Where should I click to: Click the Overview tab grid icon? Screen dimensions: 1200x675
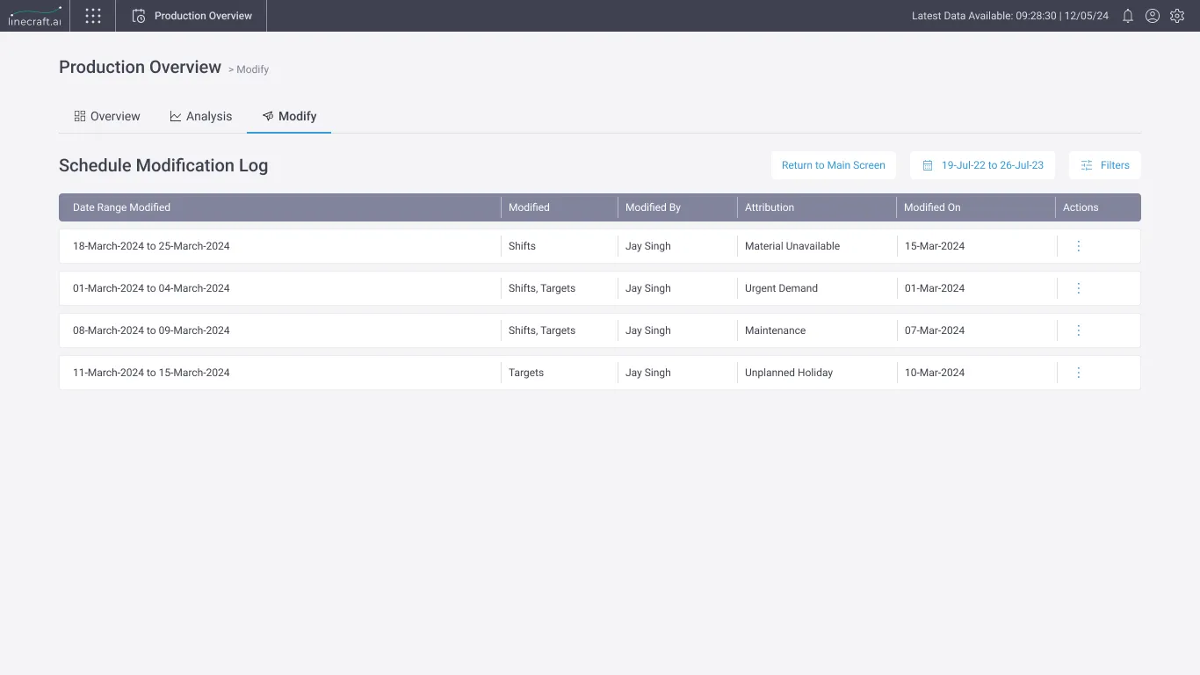tap(80, 116)
